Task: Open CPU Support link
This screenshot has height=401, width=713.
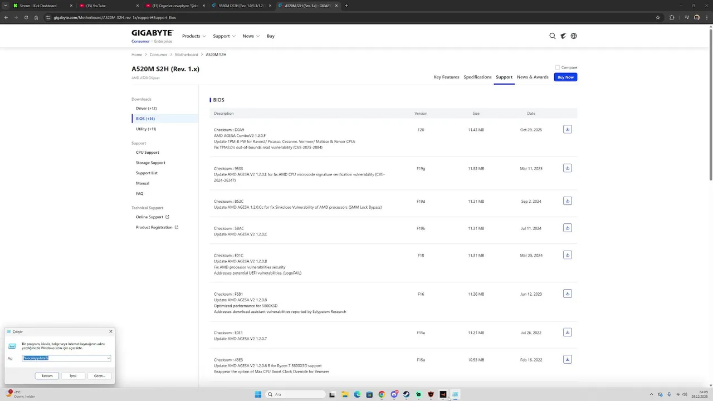Action: click(x=148, y=152)
